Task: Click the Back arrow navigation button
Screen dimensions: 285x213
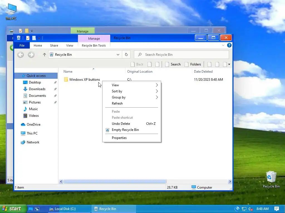Action: pyautogui.click(x=21, y=55)
